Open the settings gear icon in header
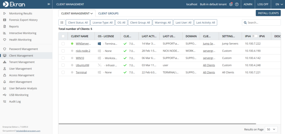The image size is (285, 134). (x=231, y=4)
